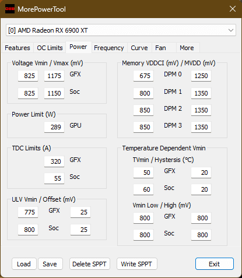Edit ULV Offset GFX field 25
Viewport: 242px width, 278px height.
(x=80, y=212)
